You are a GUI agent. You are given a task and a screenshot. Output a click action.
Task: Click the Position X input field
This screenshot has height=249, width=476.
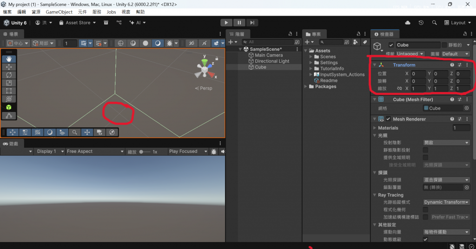[418, 74]
